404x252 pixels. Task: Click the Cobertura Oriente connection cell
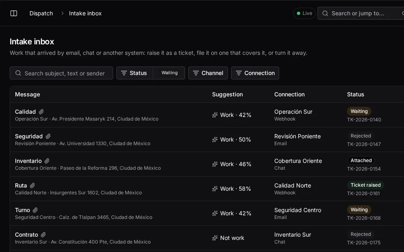pyautogui.click(x=298, y=165)
